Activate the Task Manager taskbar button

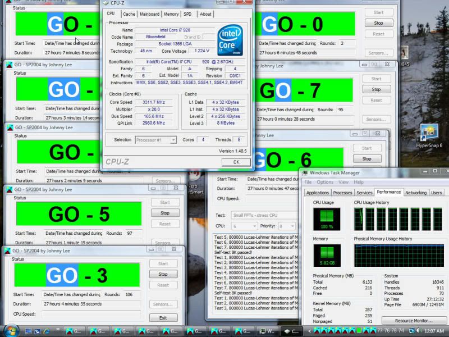click(267, 331)
